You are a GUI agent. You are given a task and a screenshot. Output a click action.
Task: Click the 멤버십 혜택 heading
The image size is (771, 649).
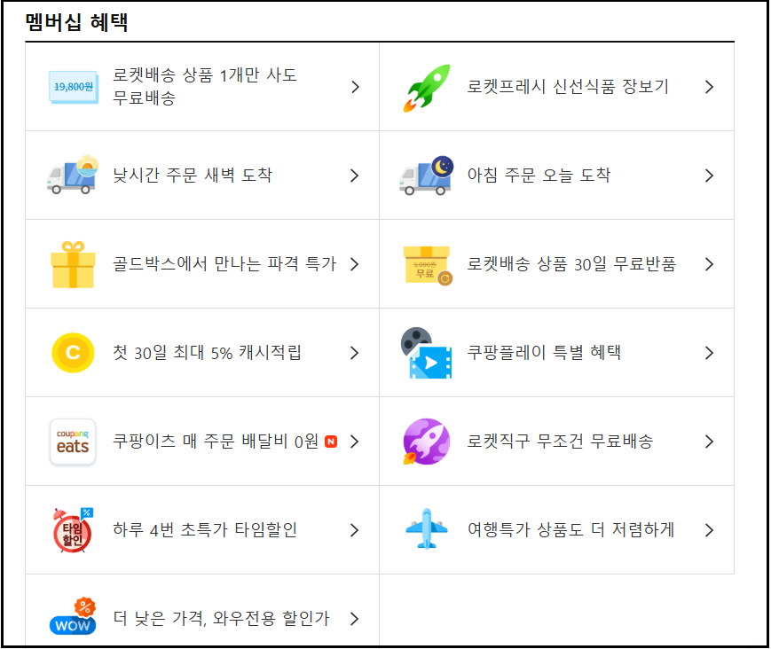(x=76, y=22)
